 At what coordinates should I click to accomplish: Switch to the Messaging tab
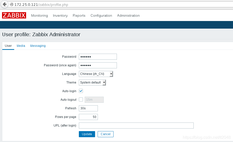[x=38, y=46]
